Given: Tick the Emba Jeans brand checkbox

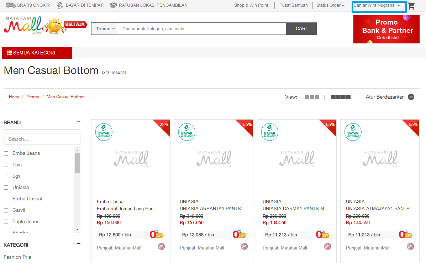Looking at the screenshot, I should tap(6, 153).
